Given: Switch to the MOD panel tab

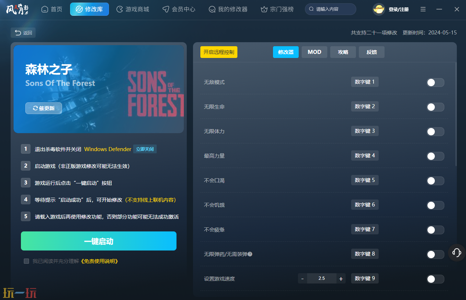Looking at the screenshot, I should tap(314, 52).
